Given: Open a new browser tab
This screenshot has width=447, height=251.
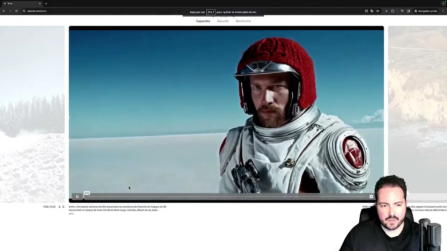Looking at the screenshot, I should pyautogui.click(x=46, y=3).
